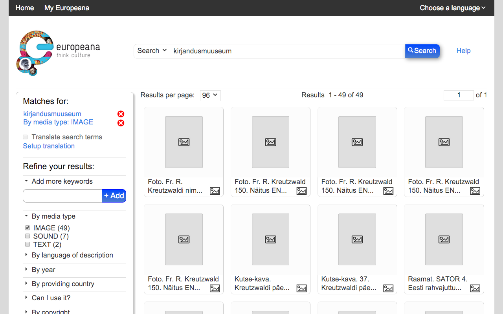Image resolution: width=503 pixels, height=314 pixels.
Task: Open Kutse-kava. 37. Kreutzwaldi title
Action: (x=349, y=283)
